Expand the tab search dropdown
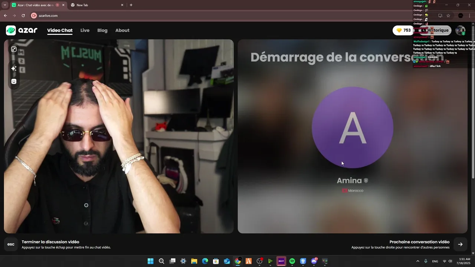475x267 pixels. [x=4, y=5]
